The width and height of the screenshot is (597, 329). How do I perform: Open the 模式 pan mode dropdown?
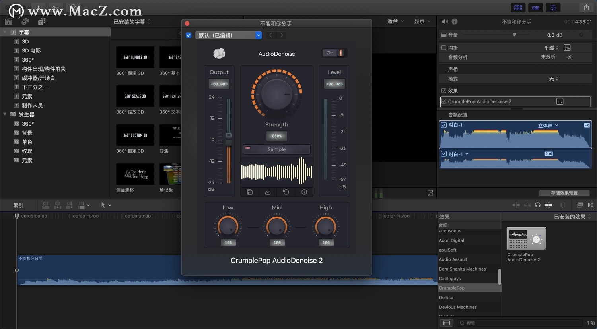pyautogui.click(x=554, y=79)
